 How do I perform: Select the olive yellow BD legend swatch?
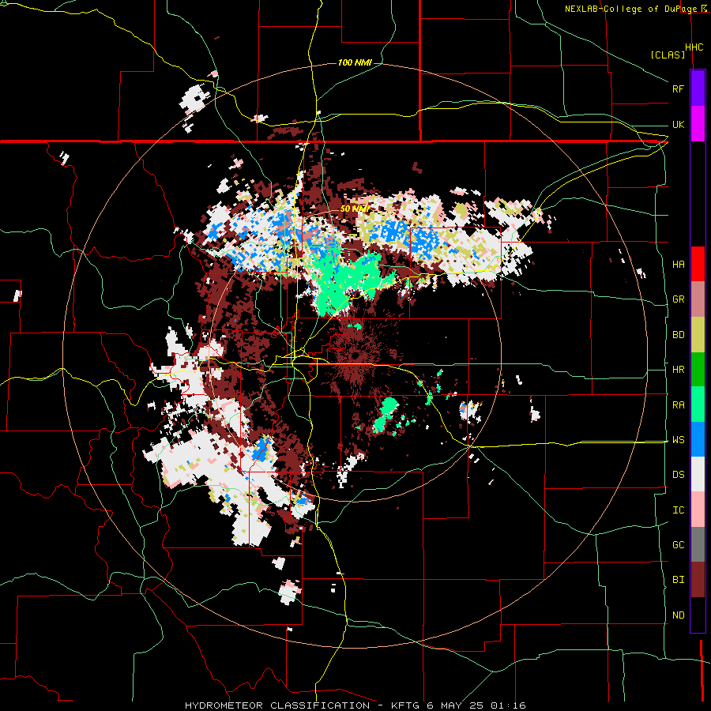click(698, 334)
